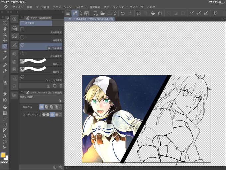Select the Gradient tool
This screenshot has width=226, height=170.
pyautogui.click(x=5, y=113)
